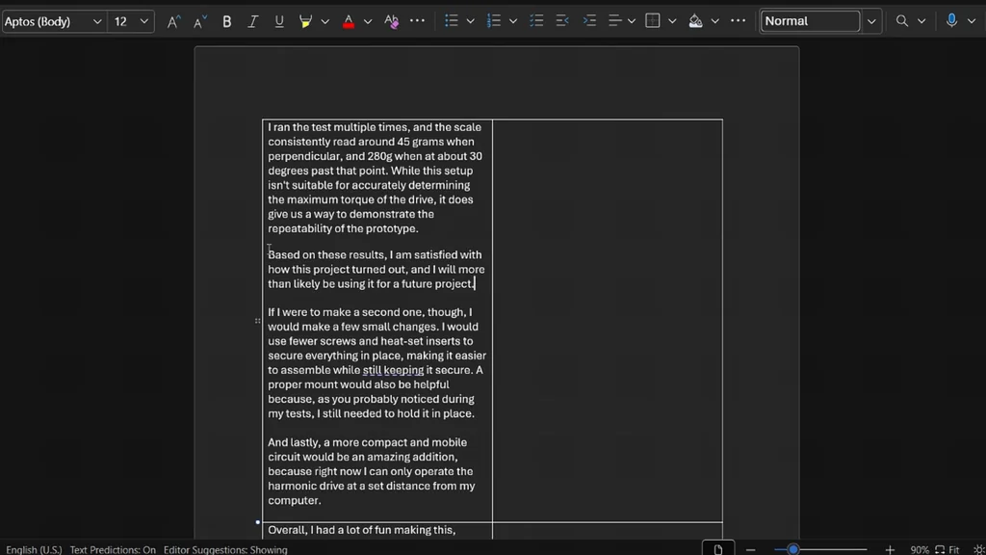Zoom in with plus button
This screenshot has height=555, width=986.
pos(889,549)
